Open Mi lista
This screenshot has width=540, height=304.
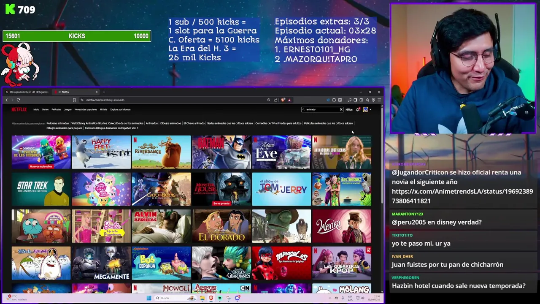point(103,109)
